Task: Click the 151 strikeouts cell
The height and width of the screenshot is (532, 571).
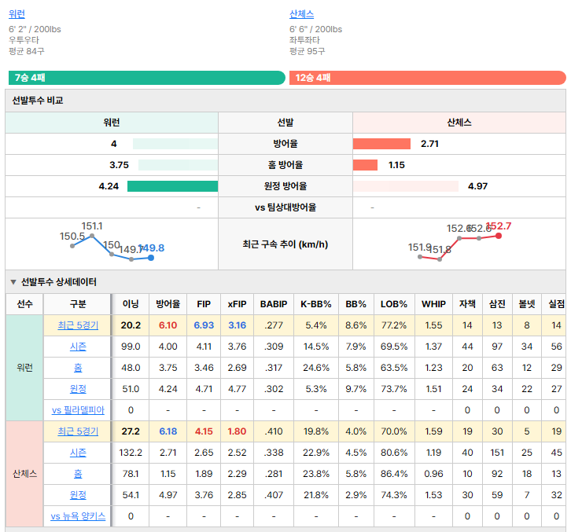Action: 497,453
